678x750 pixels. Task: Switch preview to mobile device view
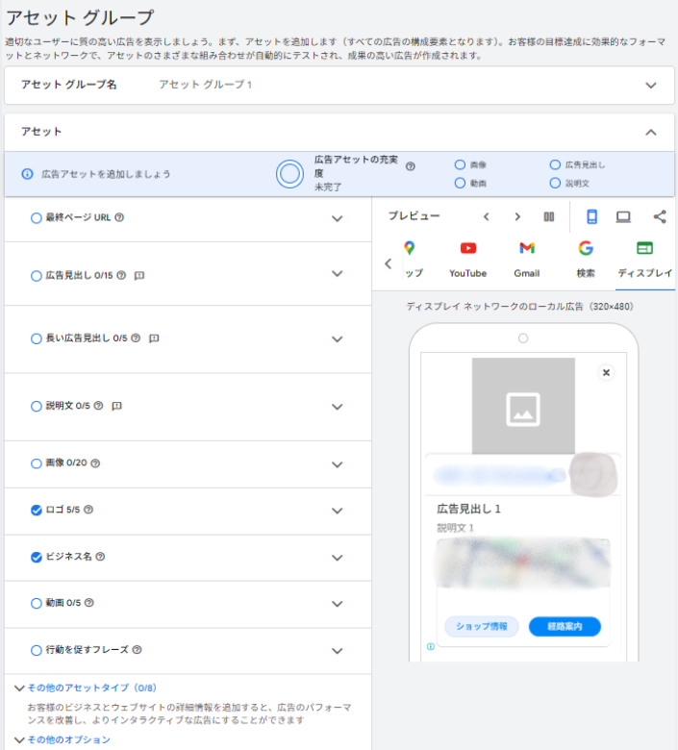pos(591,217)
